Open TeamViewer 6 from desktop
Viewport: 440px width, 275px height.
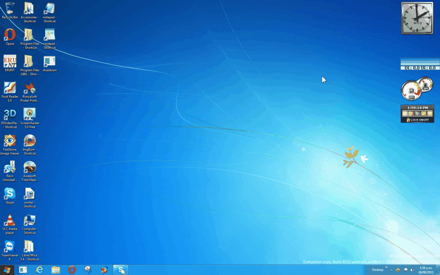click(9, 247)
